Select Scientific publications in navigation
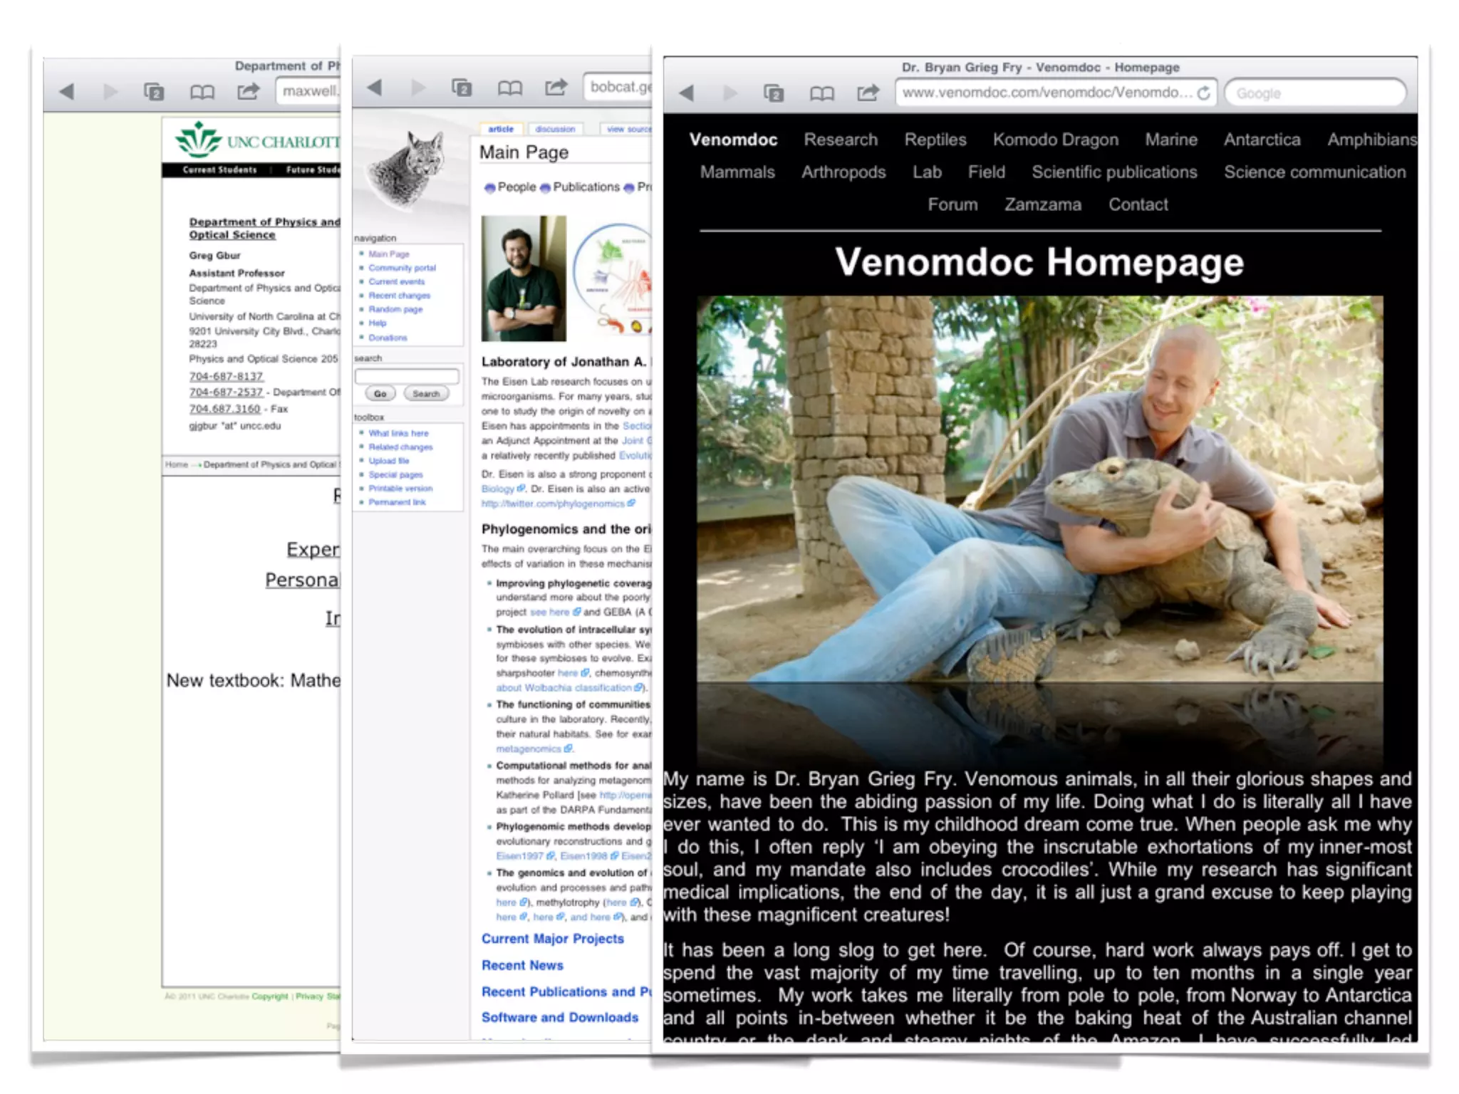1459x1094 pixels. tap(1114, 172)
